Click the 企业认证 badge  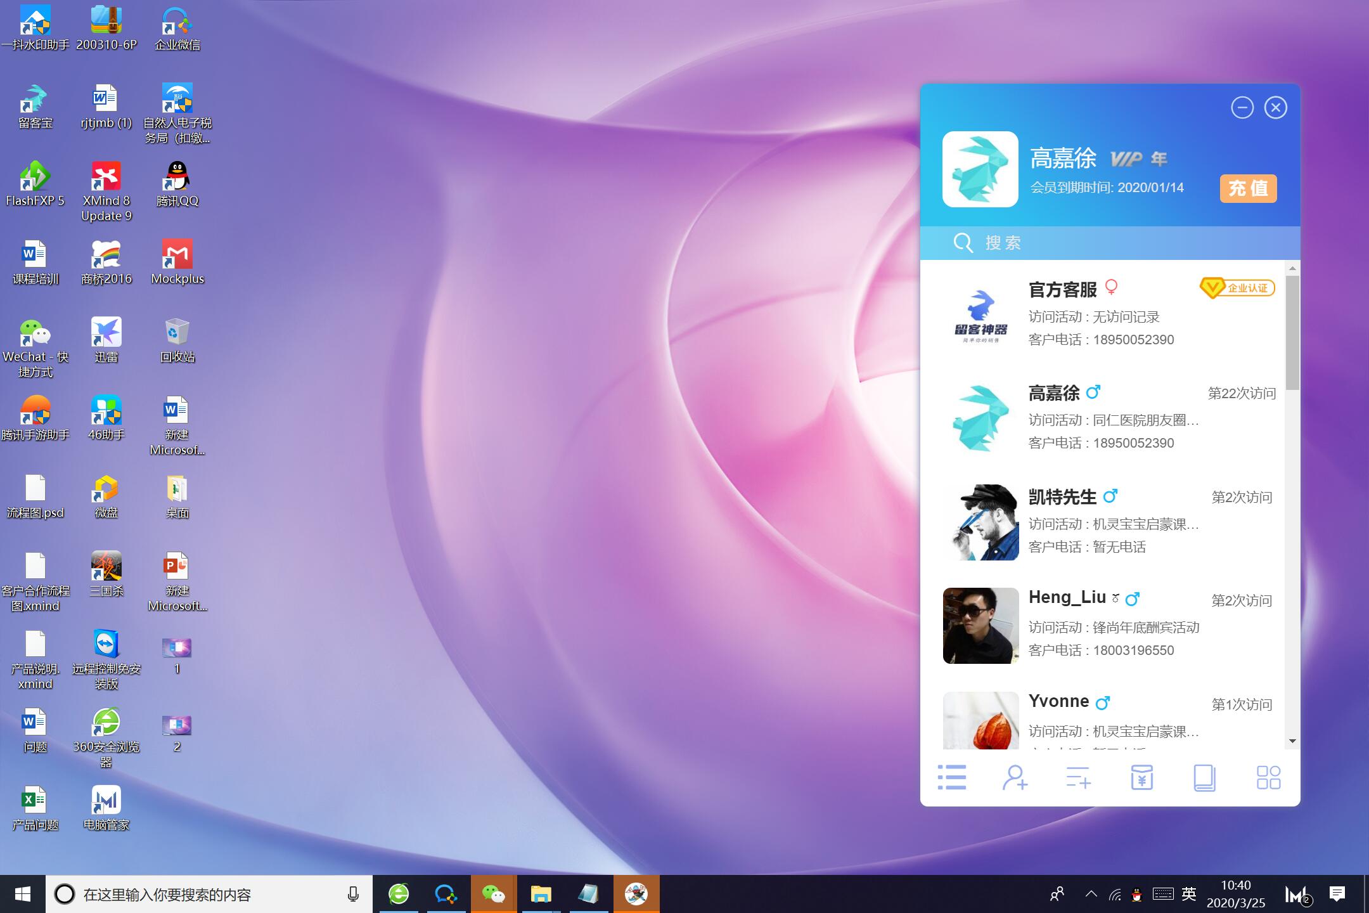tap(1237, 288)
